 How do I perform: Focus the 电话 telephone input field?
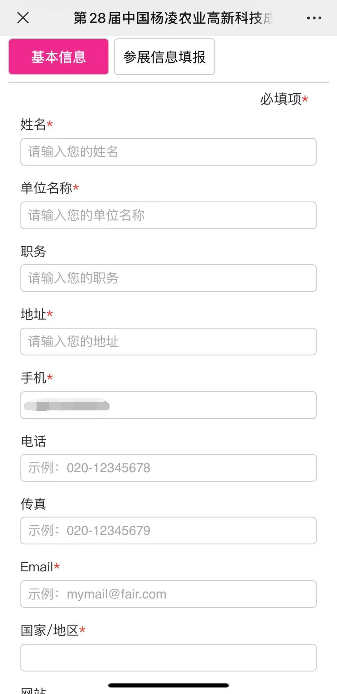[x=168, y=468]
